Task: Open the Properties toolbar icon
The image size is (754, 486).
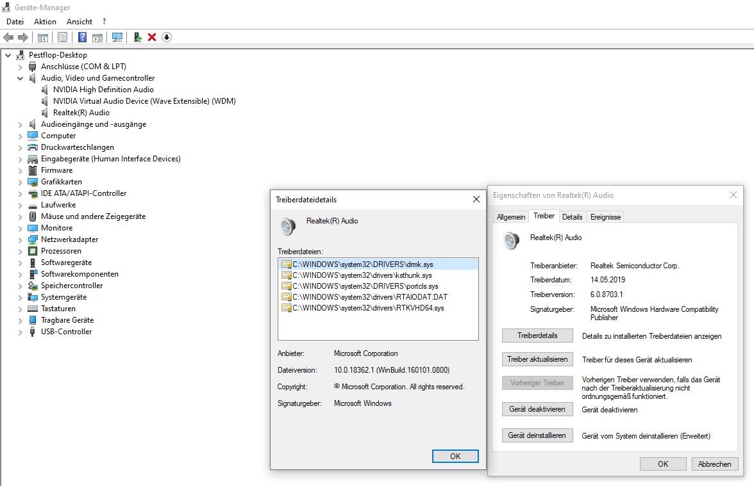Action: tap(63, 37)
